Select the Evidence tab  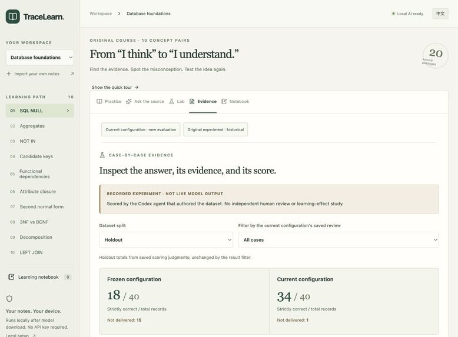coord(203,102)
